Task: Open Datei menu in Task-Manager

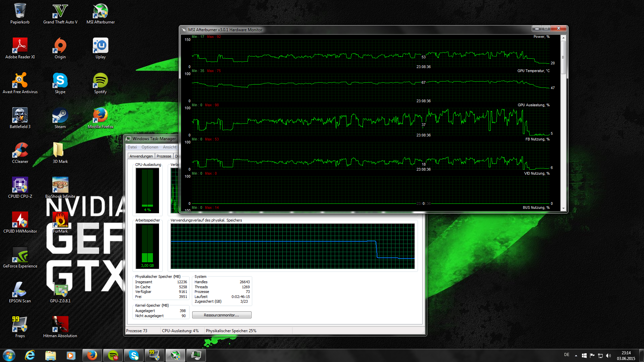Action: tap(132, 147)
